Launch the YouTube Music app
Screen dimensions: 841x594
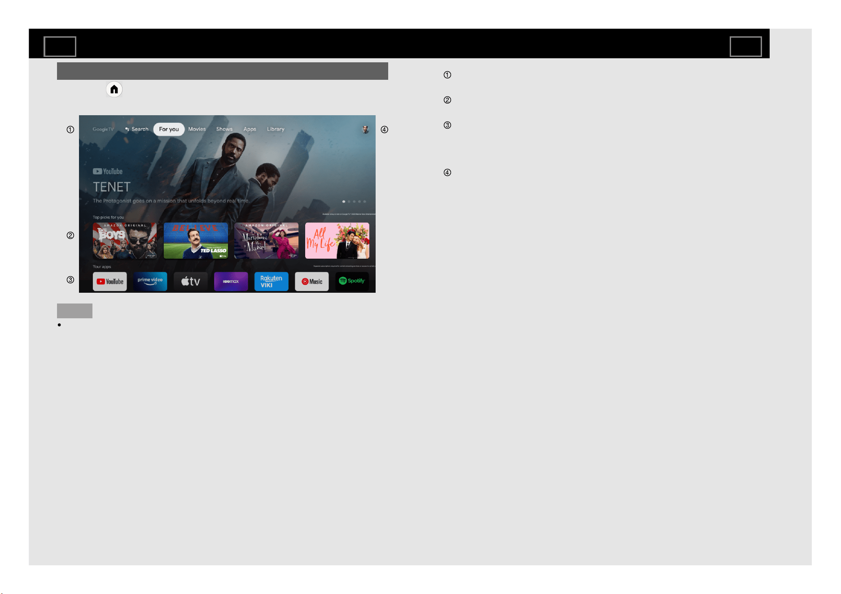312,282
